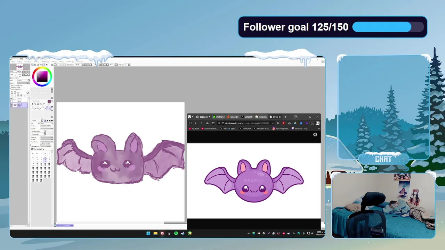The height and width of the screenshot is (250, 445).
Task: Switch to the Grand Bl browser tab
Action: [x=233, y=117]
